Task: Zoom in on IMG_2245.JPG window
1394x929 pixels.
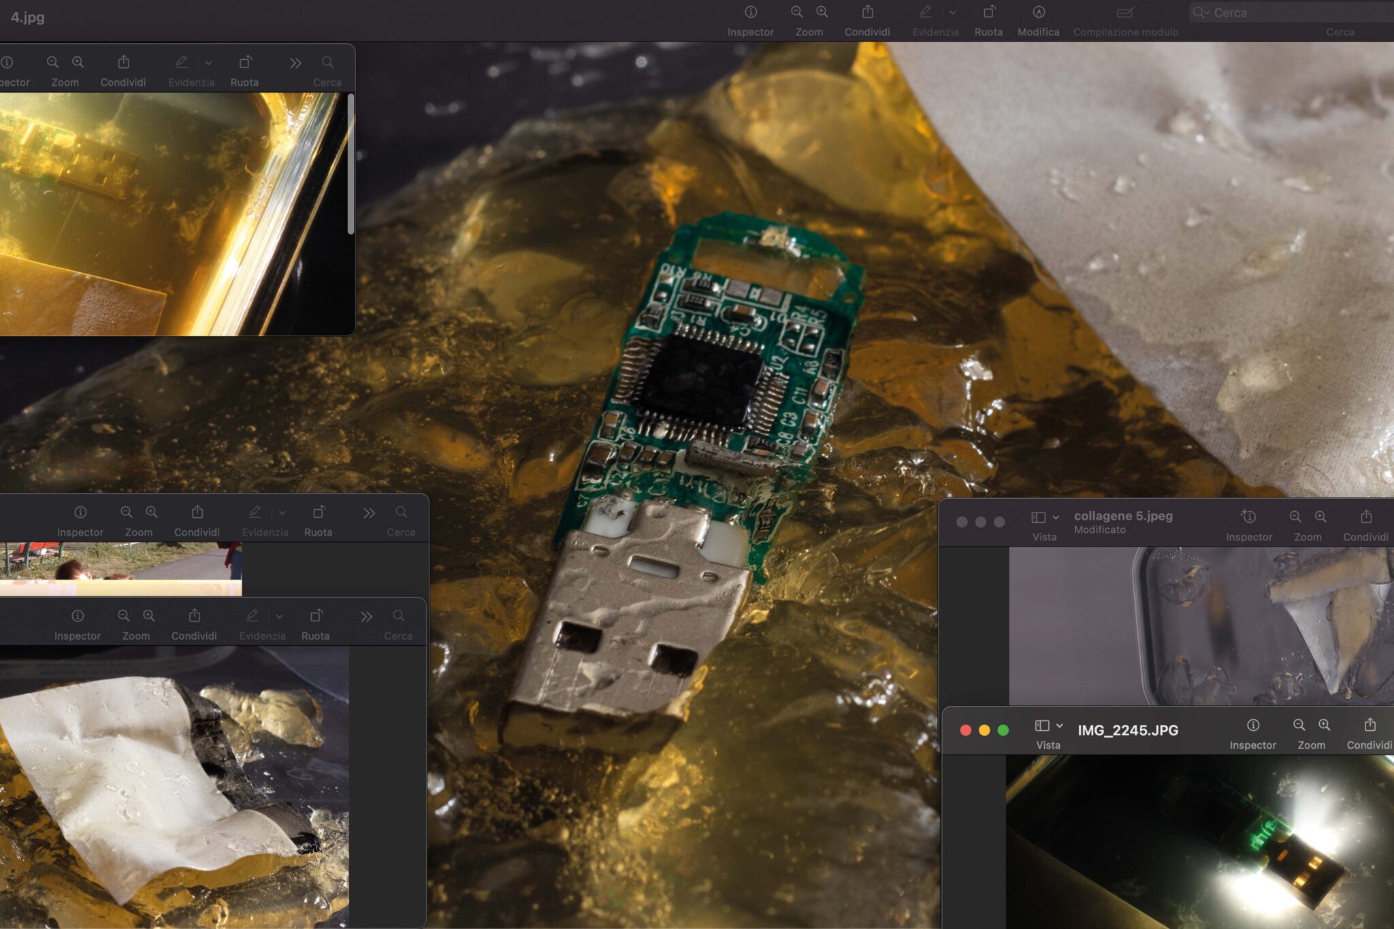Action: (x=1324, y=726)
